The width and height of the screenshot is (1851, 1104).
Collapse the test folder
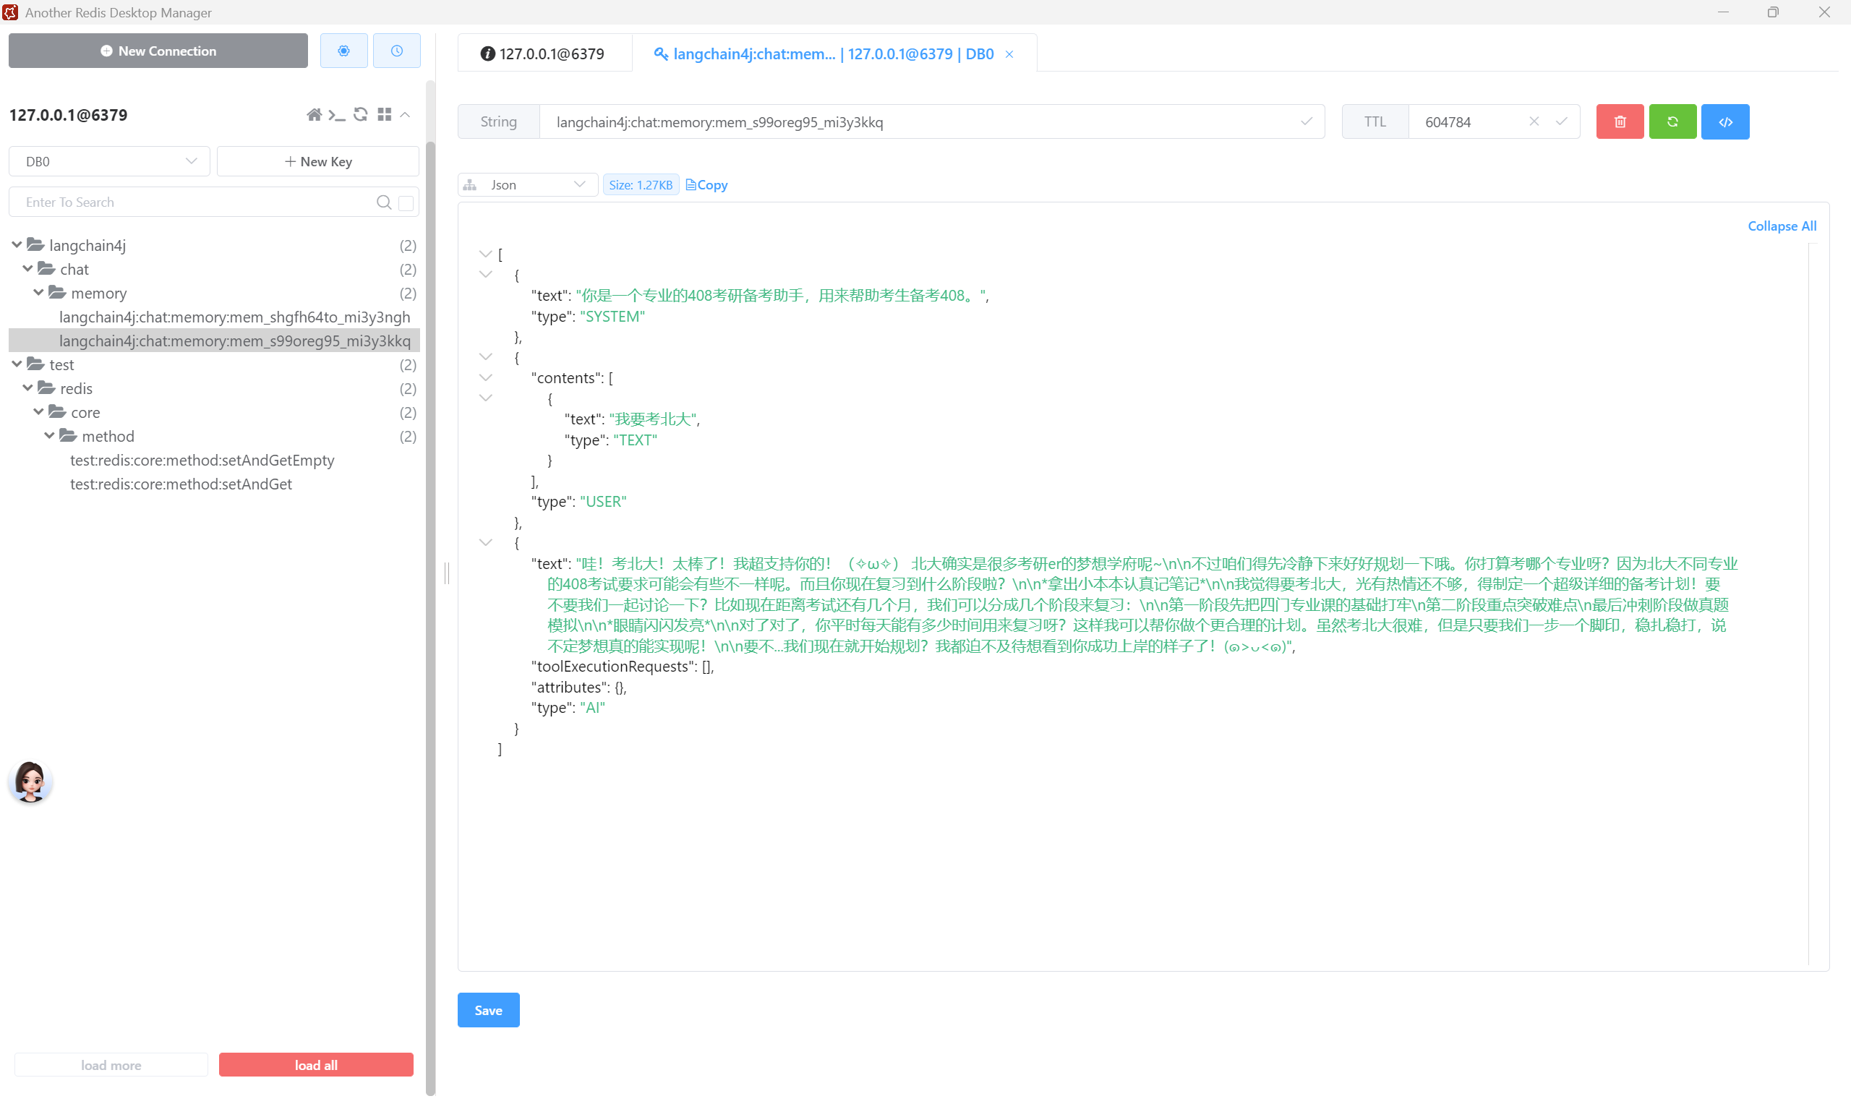[17, 364]
